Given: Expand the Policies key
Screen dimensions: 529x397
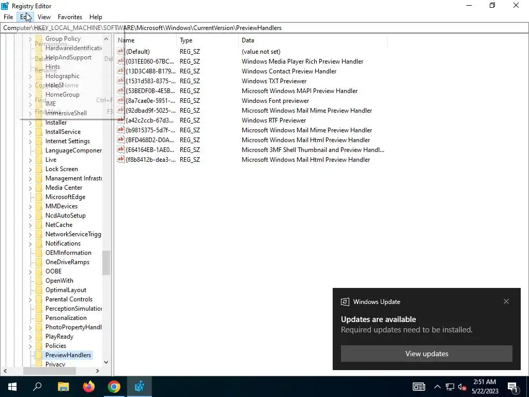Looking at the screenshot, I should 30,346.
